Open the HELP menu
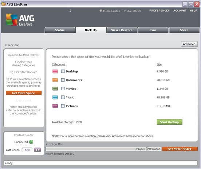 193,11
